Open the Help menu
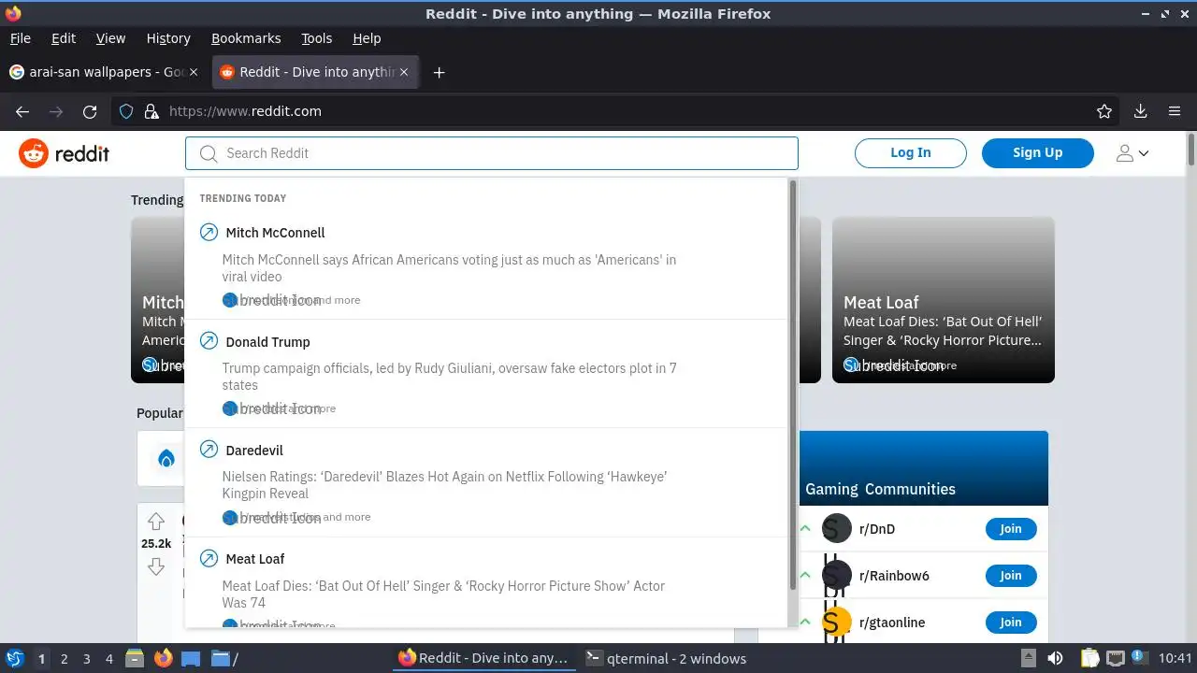 [367, 38]
